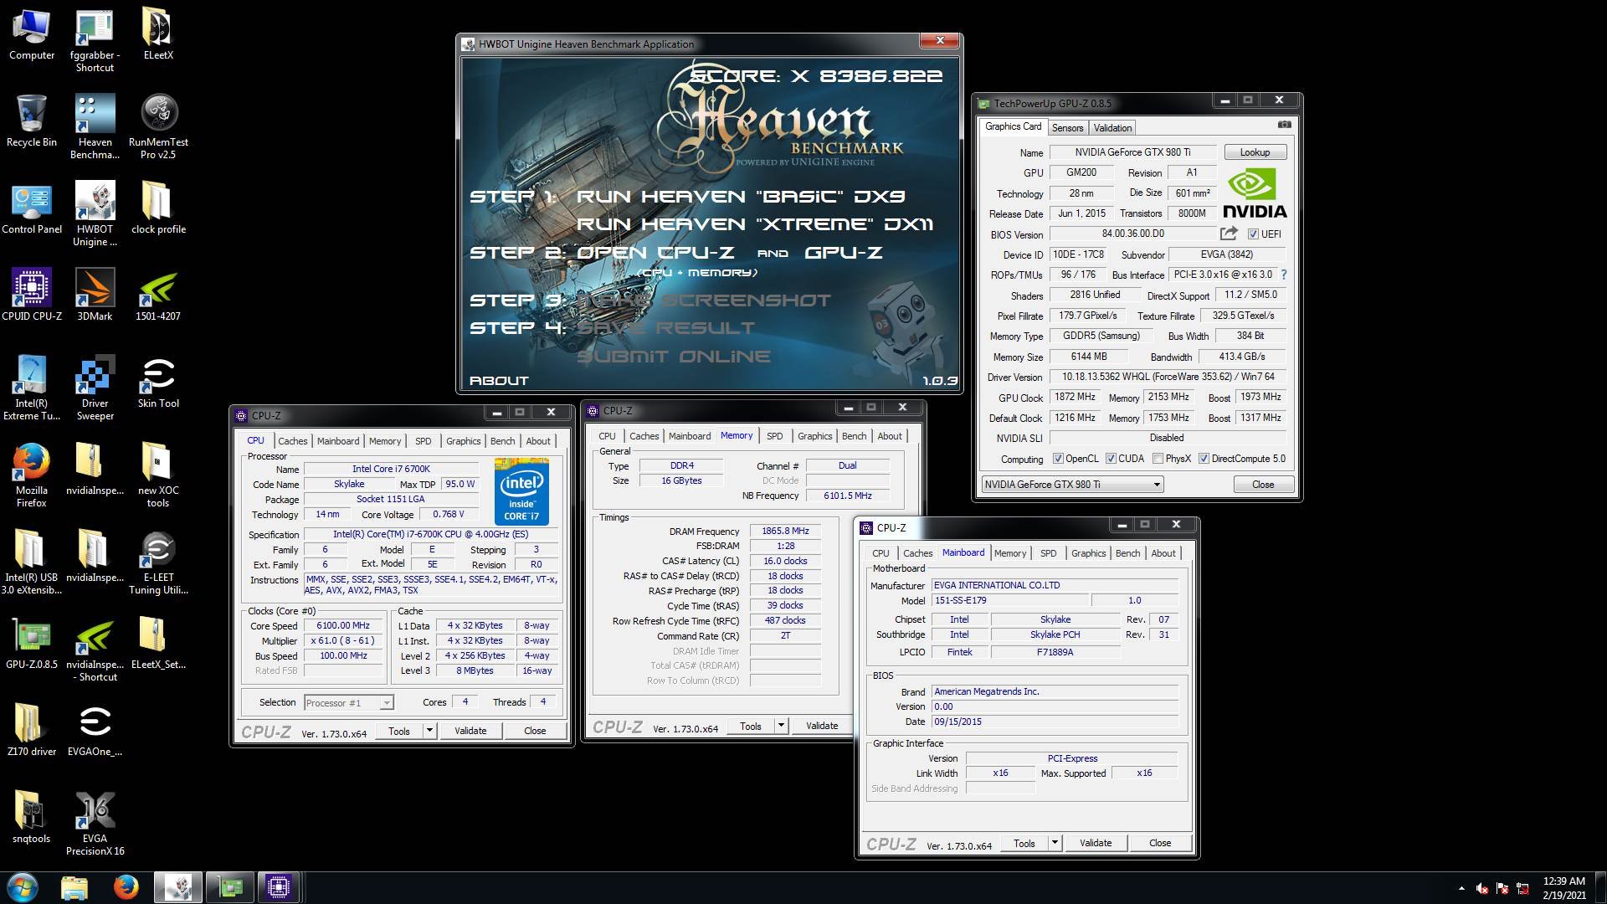Click RUN HEAVEN "XTREME" DX11 in HWBOT

tap(754, 224)
